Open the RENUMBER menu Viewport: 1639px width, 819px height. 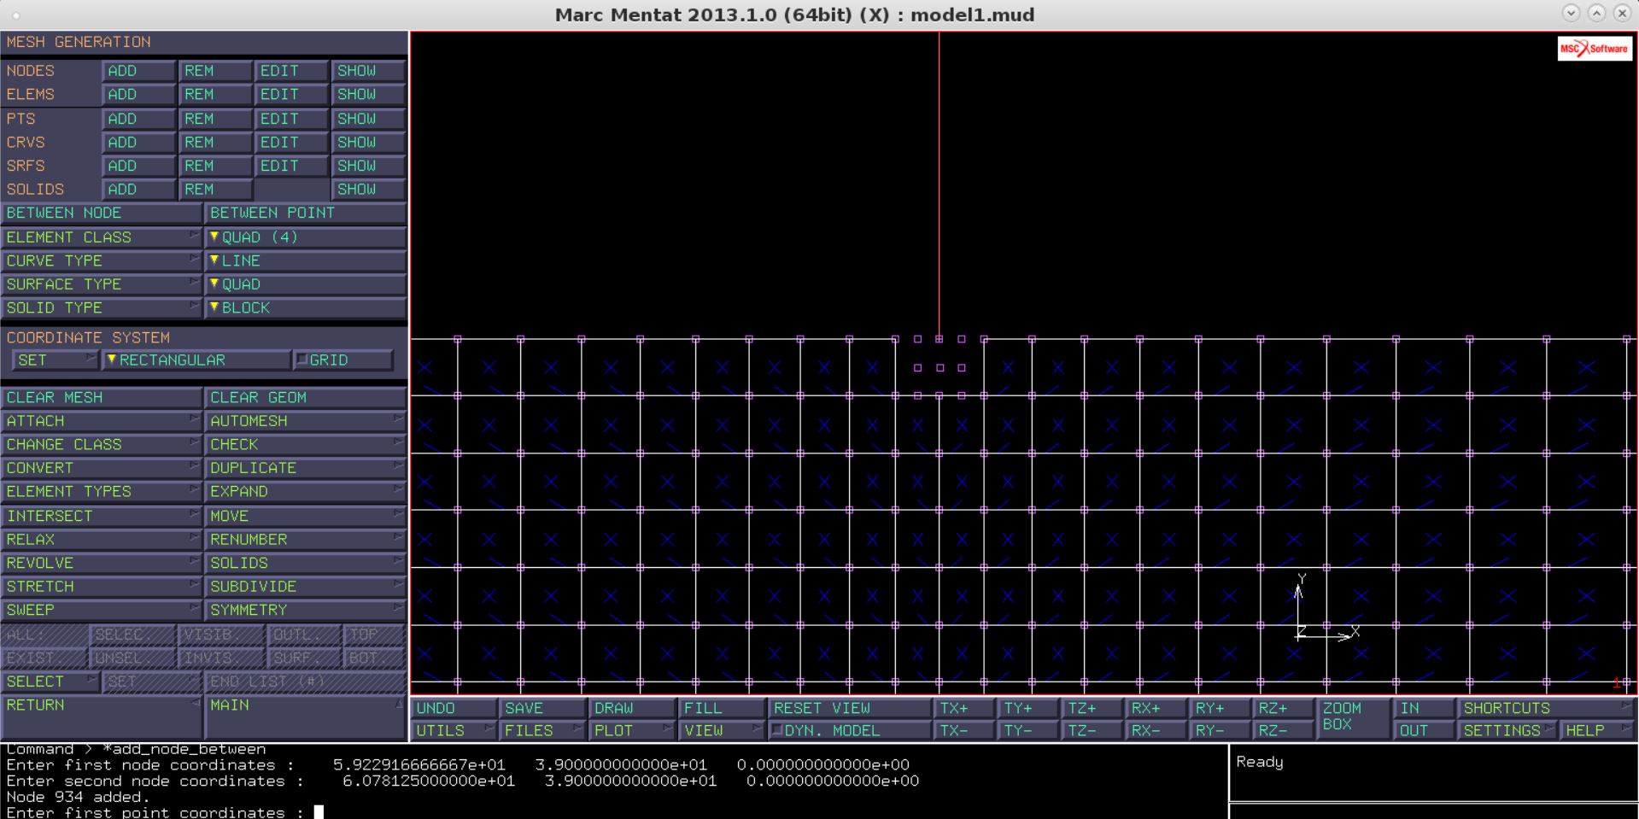(305, 540)
